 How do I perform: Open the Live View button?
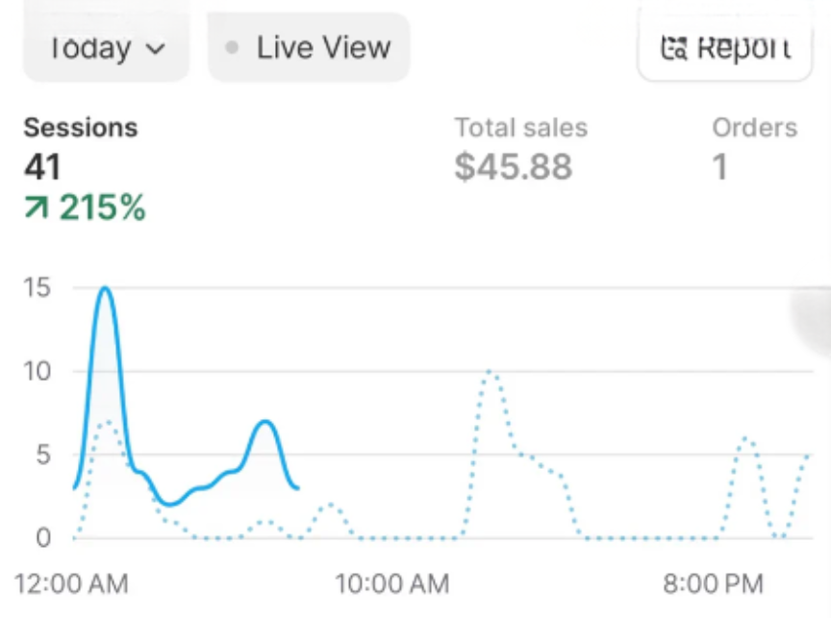[309, 47]
